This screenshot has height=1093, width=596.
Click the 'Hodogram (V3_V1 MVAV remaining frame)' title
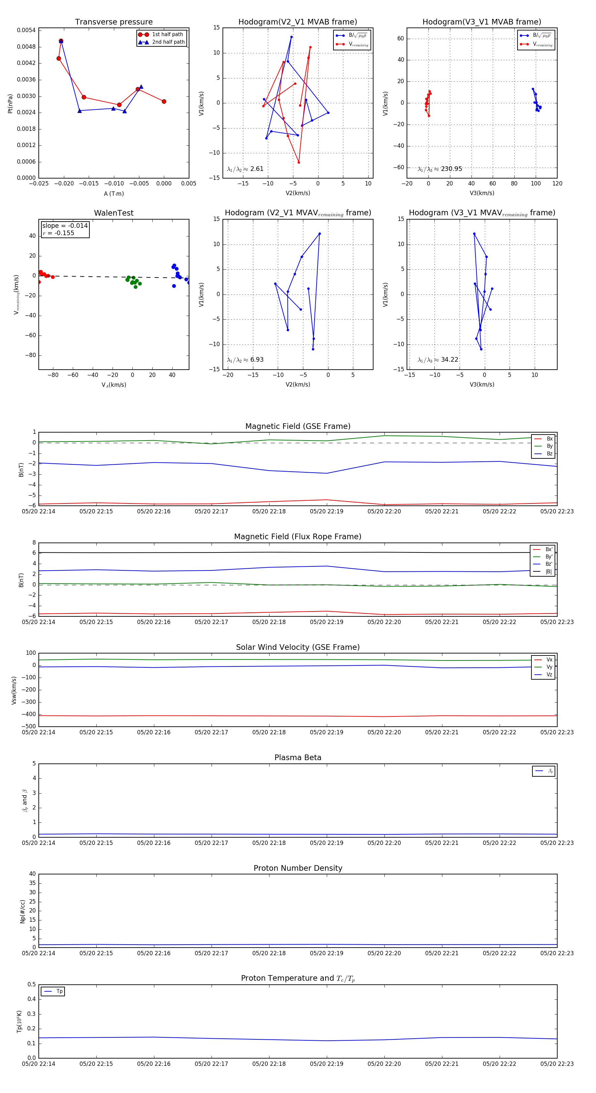coord(481,213)
